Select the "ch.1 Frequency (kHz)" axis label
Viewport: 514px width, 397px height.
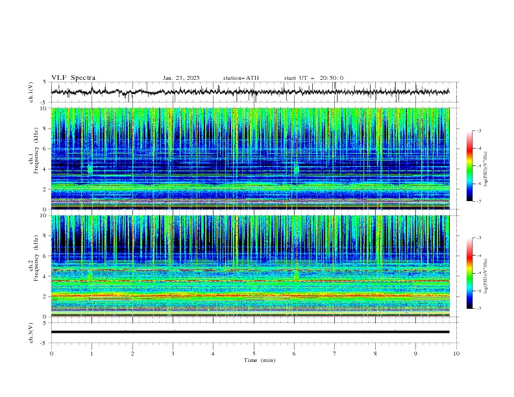(34, 150)
